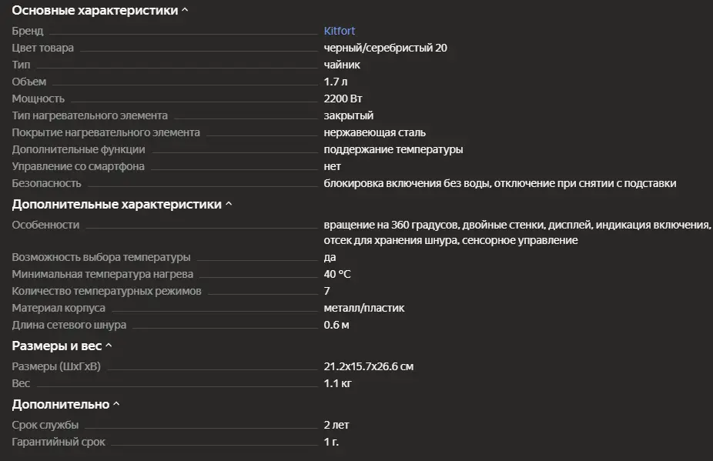Image resolution: width=713 pixels, height=461 pixels.
Task: Click the Особенности row label
Action: point(45,225)
